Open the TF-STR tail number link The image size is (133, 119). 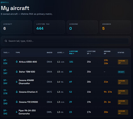(x=5, y=92)
